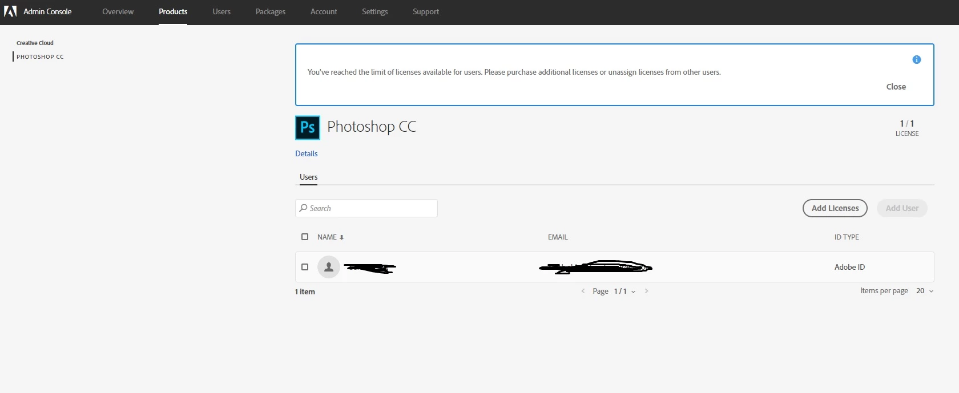Go to the top Users navigation tab

tap(221, 12)
